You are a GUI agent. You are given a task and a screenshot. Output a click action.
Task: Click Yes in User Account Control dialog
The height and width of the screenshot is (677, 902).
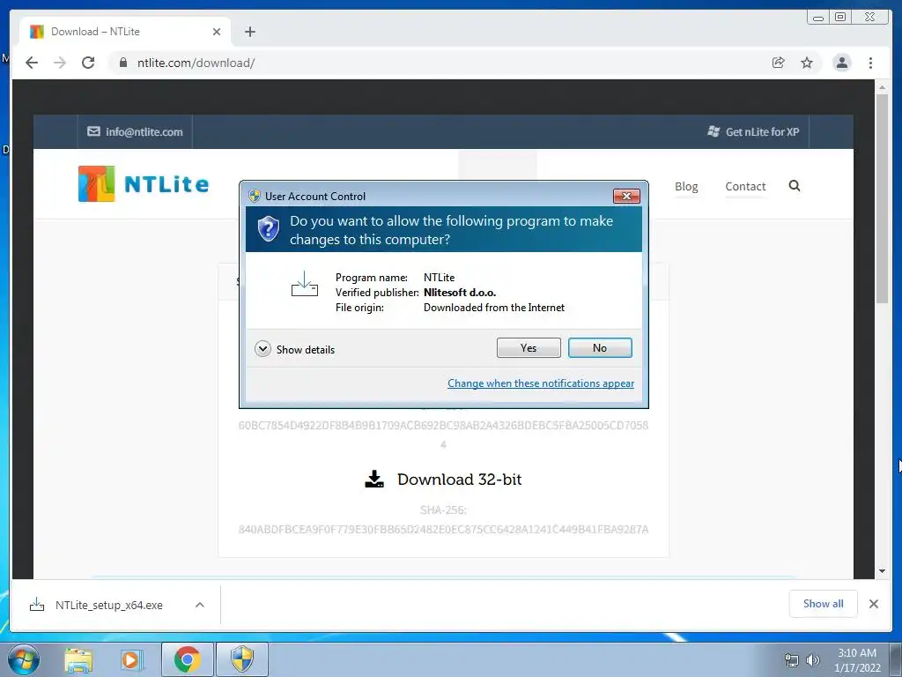click(x=529, y=347)
